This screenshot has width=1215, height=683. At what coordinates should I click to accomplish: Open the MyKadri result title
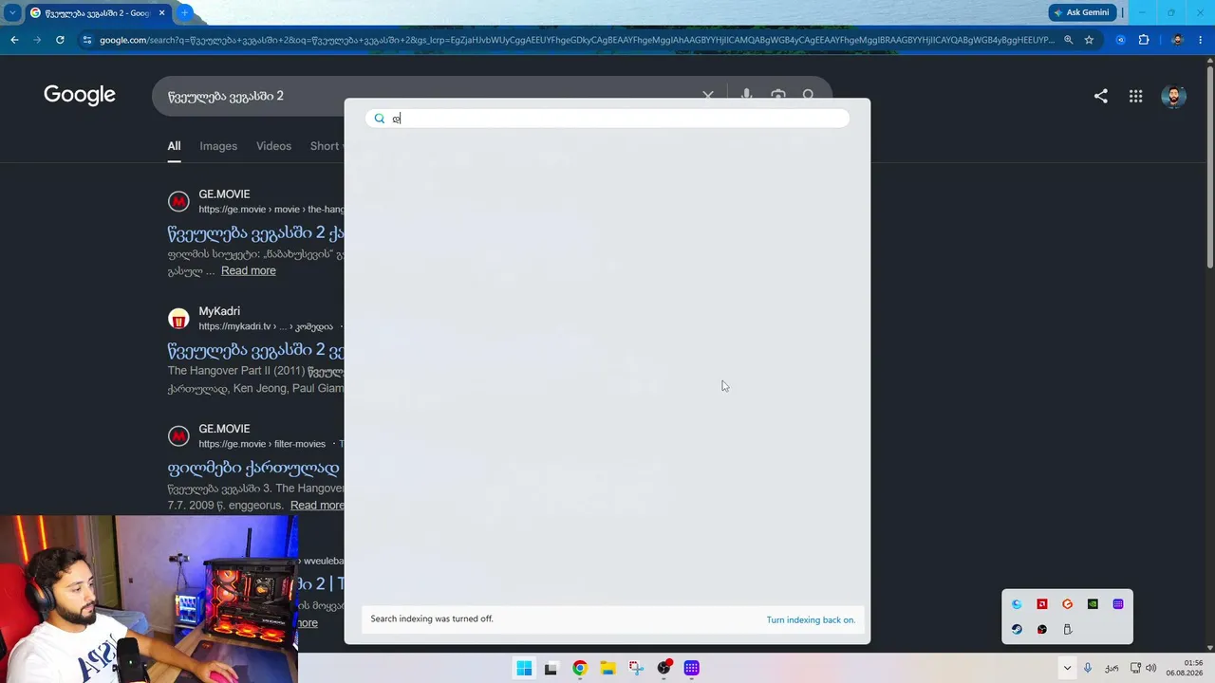tap(255, 350)
